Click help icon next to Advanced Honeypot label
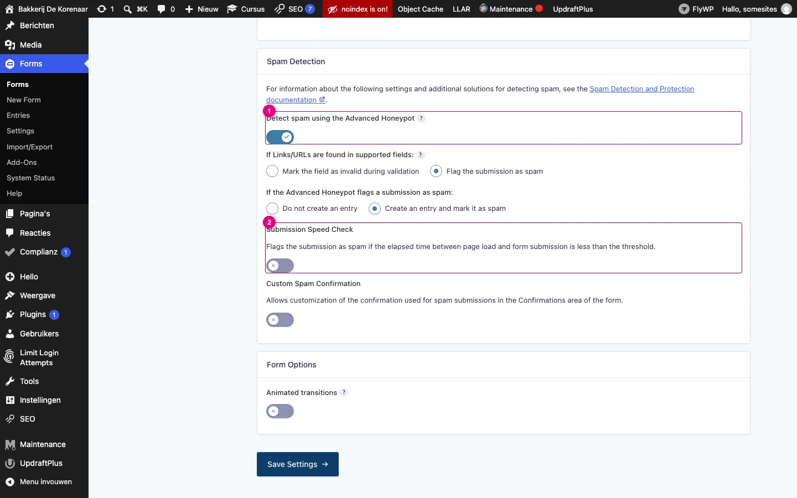The height and width of the screenshot is (498, 797). [421, 118]
